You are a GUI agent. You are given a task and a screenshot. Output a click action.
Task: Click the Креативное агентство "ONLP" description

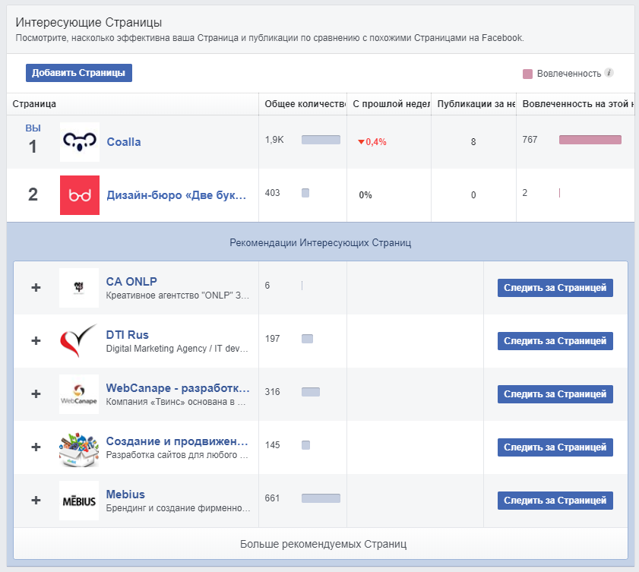click(177, 295)
